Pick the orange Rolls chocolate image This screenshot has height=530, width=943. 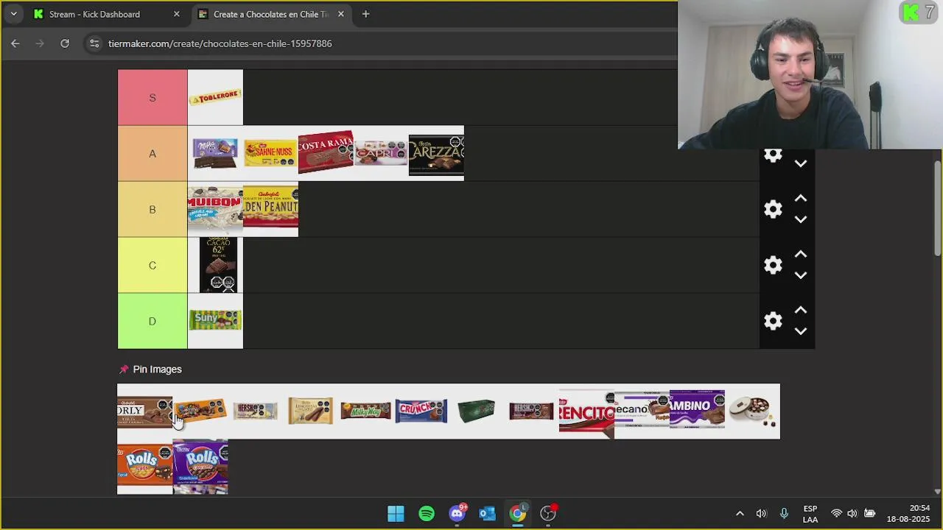[x=144, y=467]
